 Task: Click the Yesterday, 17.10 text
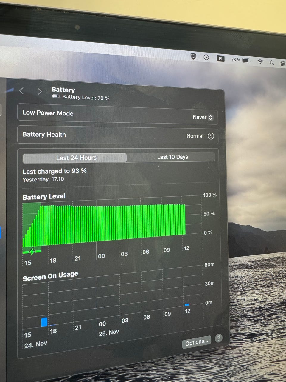(43, 179)
